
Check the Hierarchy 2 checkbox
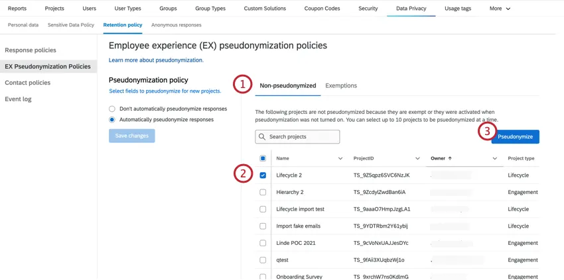click(263, 192)
